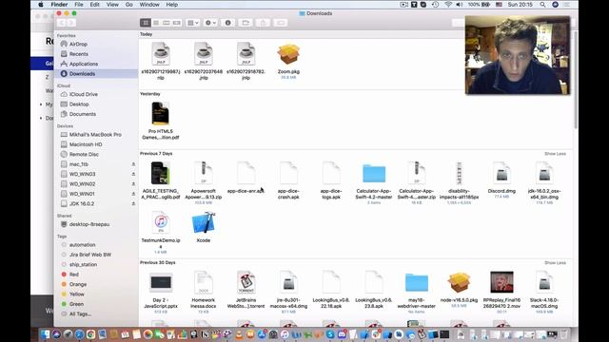609x342 pixels.
Task: Click the Finder window vertical scrollbar
Action: tap(576, 80)
